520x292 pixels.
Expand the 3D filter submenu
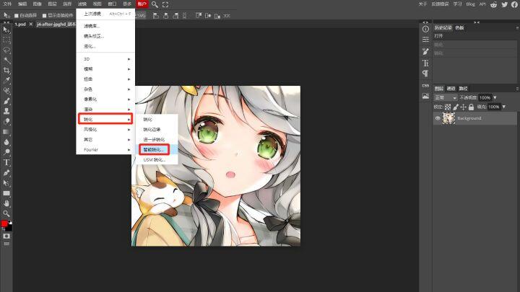[105, 59]
